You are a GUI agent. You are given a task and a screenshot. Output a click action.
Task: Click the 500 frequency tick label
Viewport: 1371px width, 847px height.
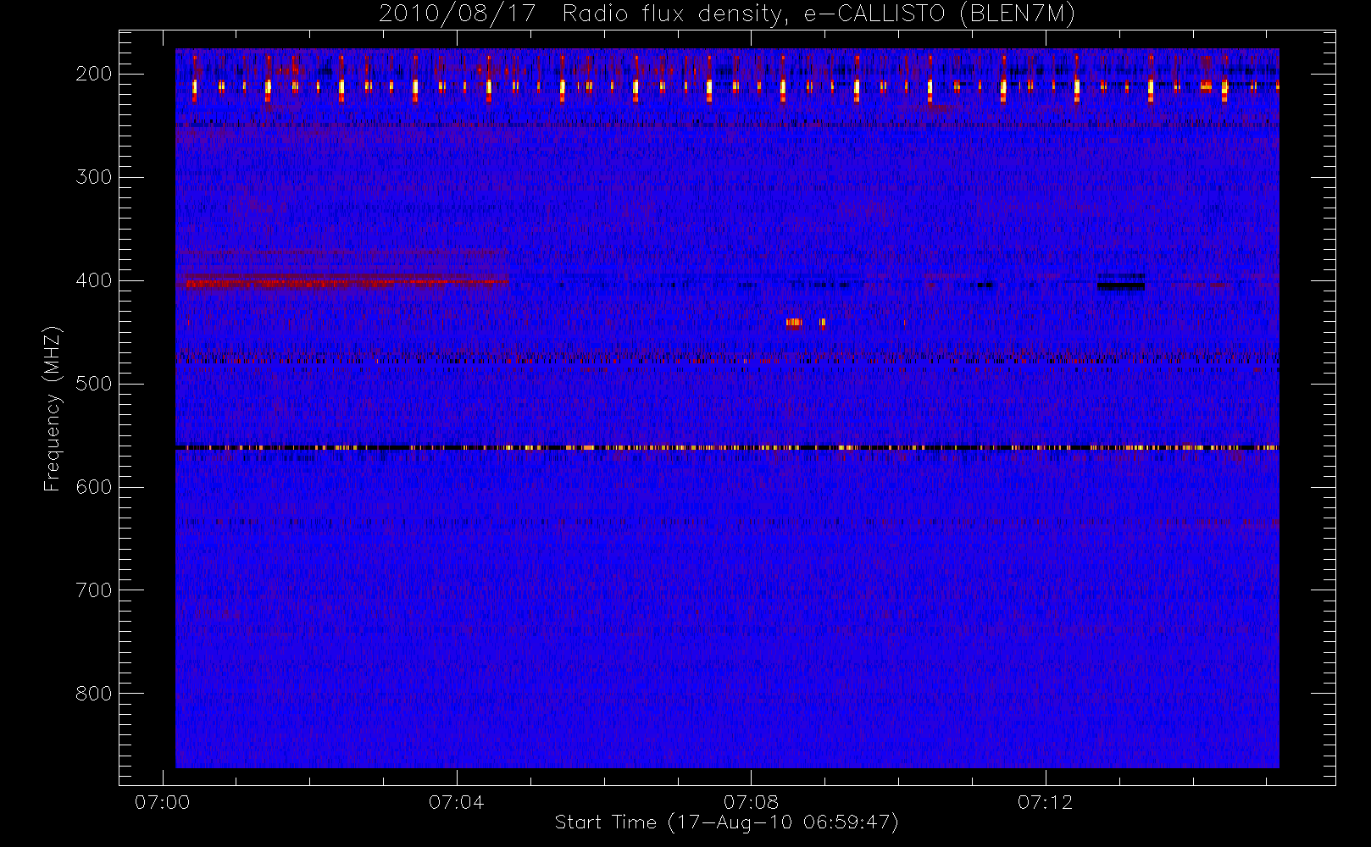click(94, 384)
